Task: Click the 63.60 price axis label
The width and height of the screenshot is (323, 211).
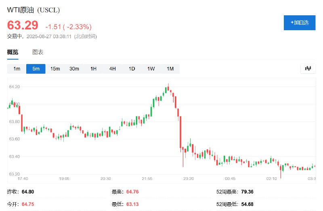Action: point(15,139)
